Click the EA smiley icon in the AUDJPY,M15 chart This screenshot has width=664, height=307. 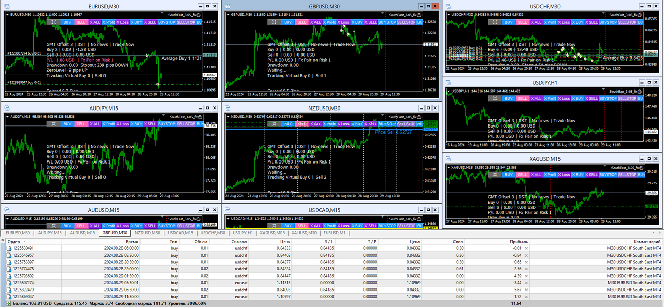click(x=199, y=117)
